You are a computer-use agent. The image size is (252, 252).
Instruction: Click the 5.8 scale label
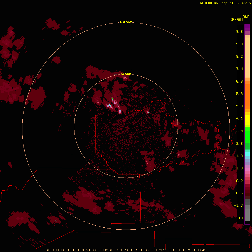click(x=239, y=94)
